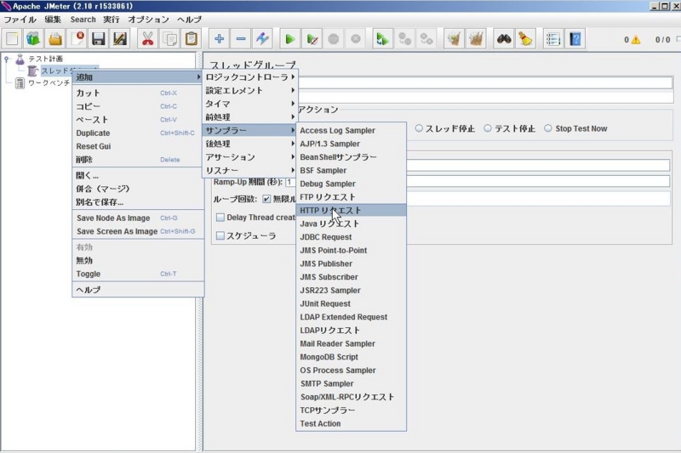Expand the 設定エレメント submenu
Screen dimensions: 681x453
250,90
